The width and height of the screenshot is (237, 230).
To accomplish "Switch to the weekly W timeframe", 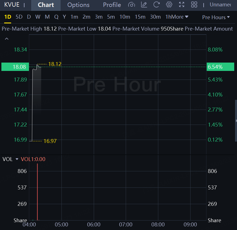I will [38, 17].
